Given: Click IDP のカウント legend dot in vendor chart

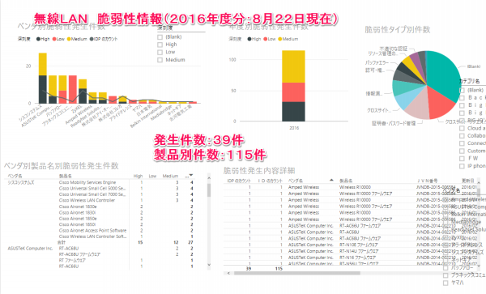Looking at the screenshot, I should [92, 39].
